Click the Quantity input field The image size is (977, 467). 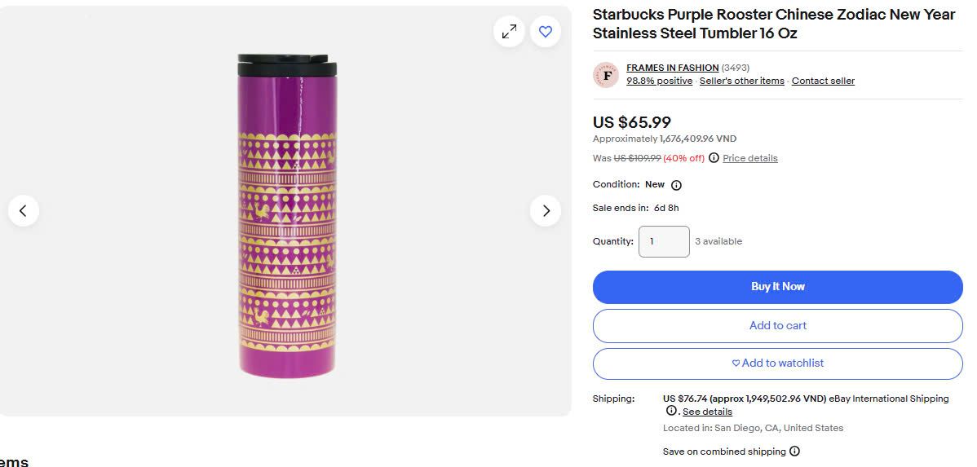(x=664, y=241)
